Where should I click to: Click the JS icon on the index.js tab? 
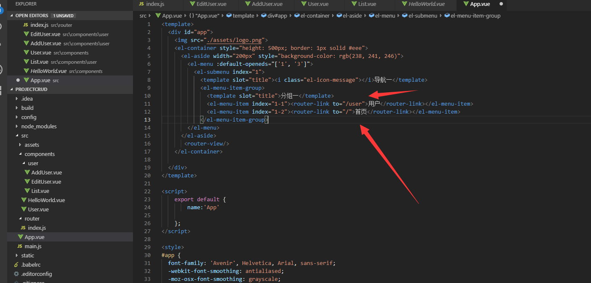pos(141,4)
